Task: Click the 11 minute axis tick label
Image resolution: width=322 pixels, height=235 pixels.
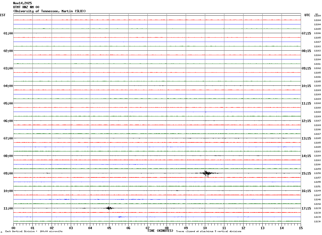Action: (224, 228)
